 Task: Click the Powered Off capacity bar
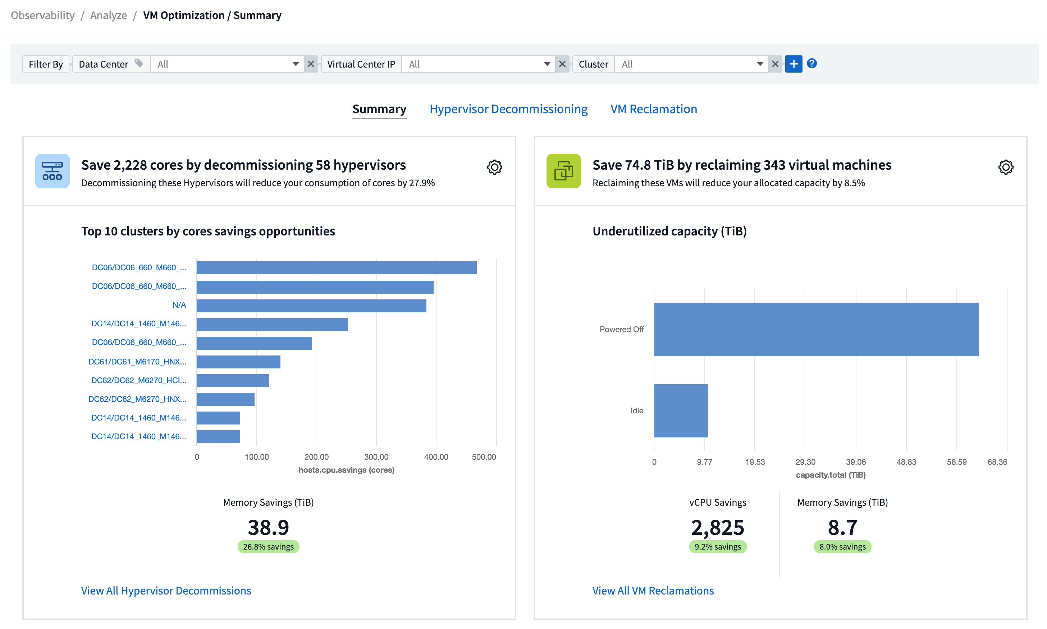point(816,329)
